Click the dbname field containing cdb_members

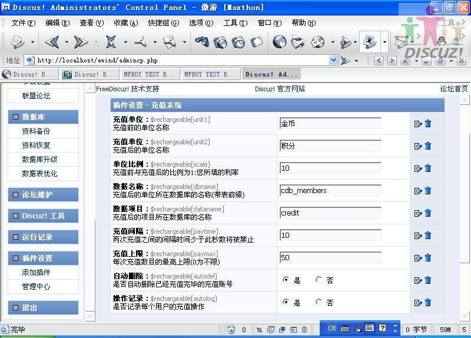pyautogui.click(x=330, y=190)
